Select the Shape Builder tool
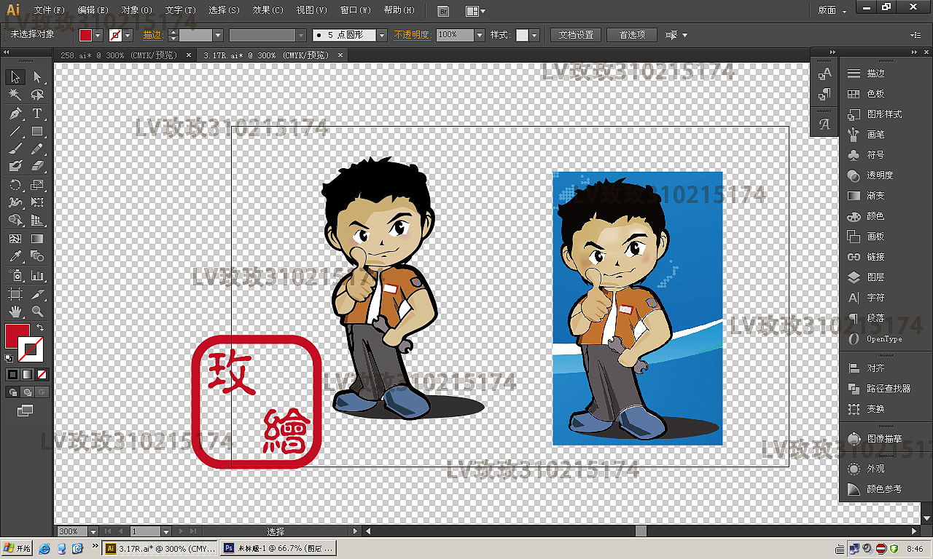 pos(15,220)
